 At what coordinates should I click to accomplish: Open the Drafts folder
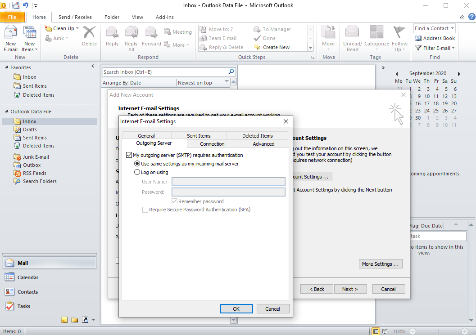tap(30, 130)
